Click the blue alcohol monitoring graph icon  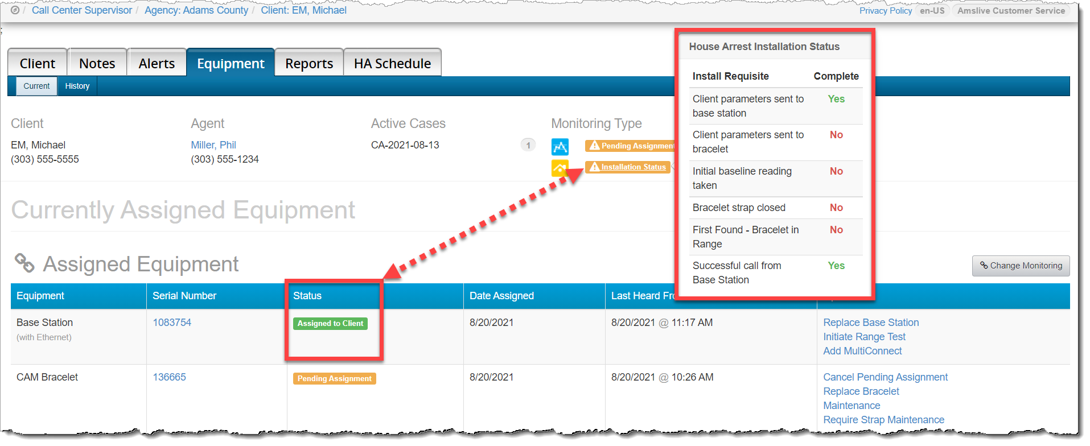tap(560, 147)
